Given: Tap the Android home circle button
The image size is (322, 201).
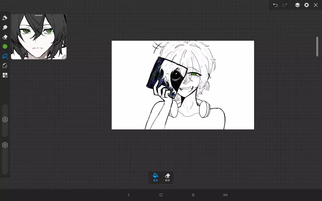Looking at the screenshot, I should [x=161, y=195].
